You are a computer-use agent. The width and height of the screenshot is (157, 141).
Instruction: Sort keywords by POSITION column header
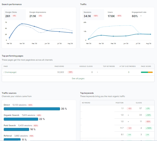[x=120, y=103]
